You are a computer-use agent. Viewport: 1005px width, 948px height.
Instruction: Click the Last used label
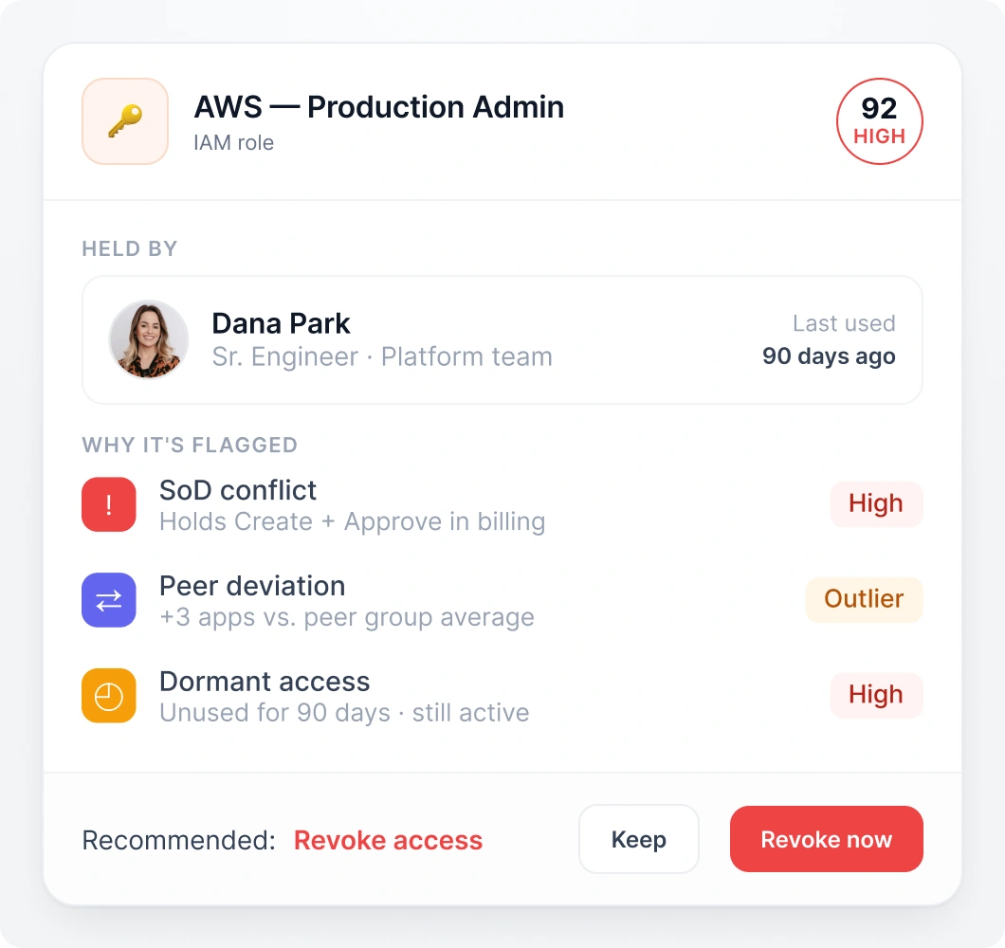pyautogui.click(x=844, y=323)
